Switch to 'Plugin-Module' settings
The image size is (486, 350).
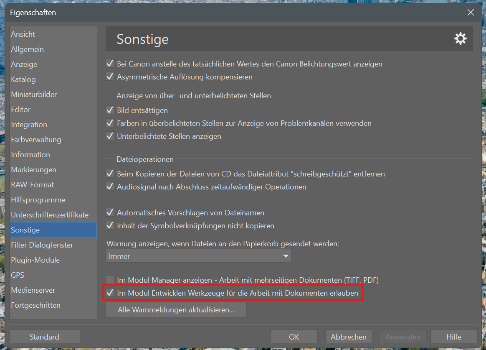35,260
